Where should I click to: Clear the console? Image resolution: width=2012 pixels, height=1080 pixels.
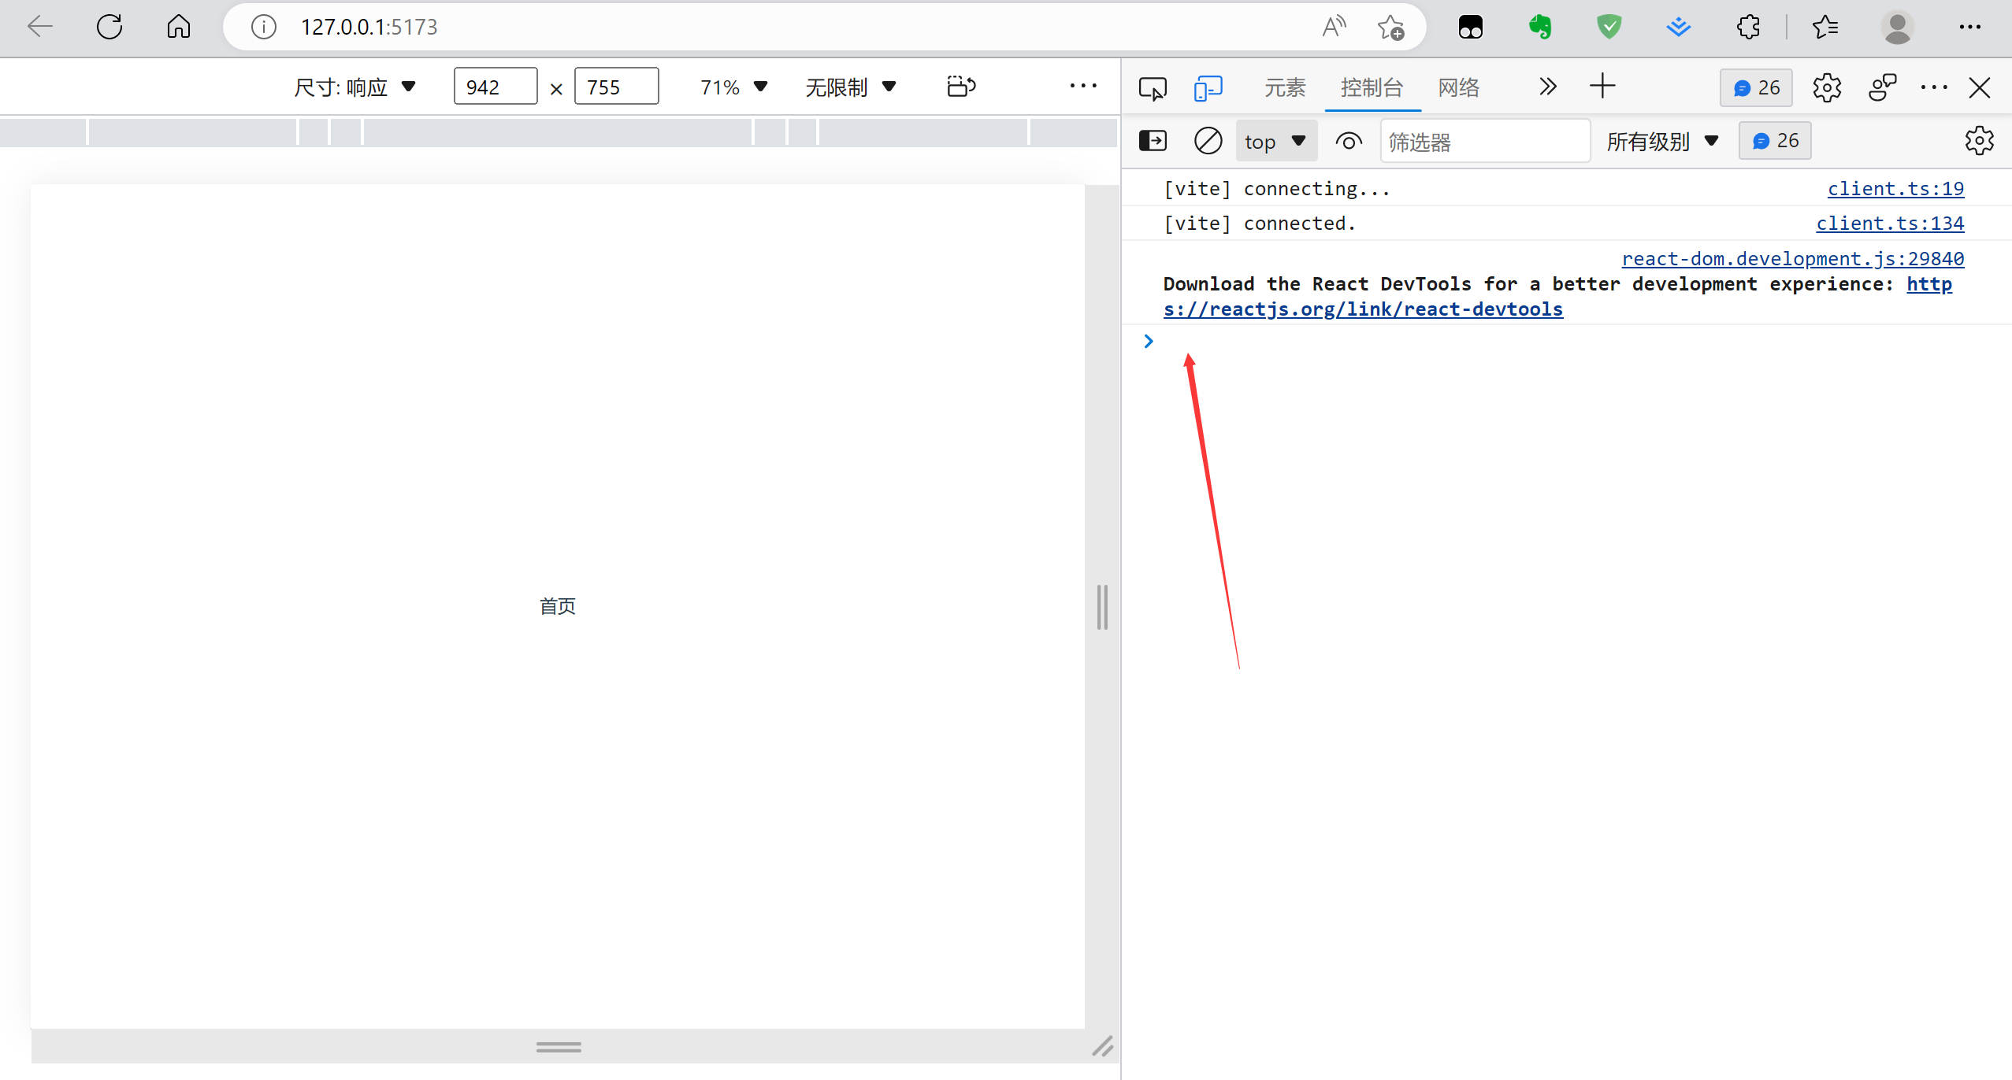tap(1208, 141)
